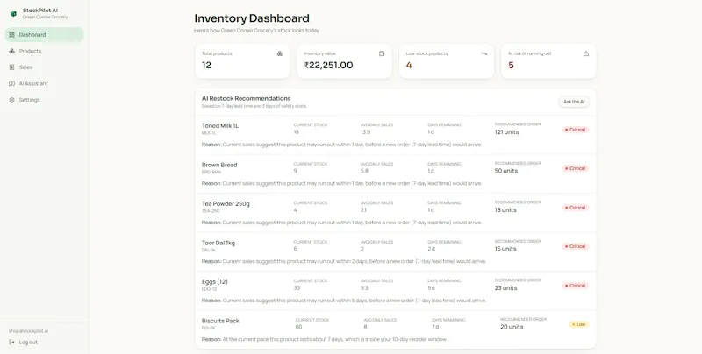
Task: Click the Toor Dal 1kg reason text
Action: [344, 261]
